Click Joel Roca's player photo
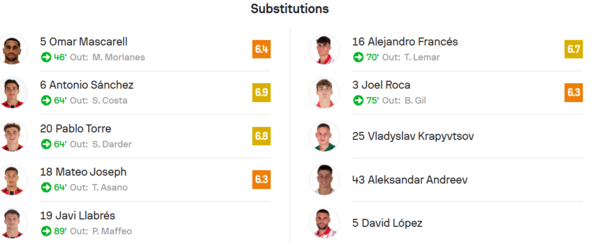 [x=324, y=92]
